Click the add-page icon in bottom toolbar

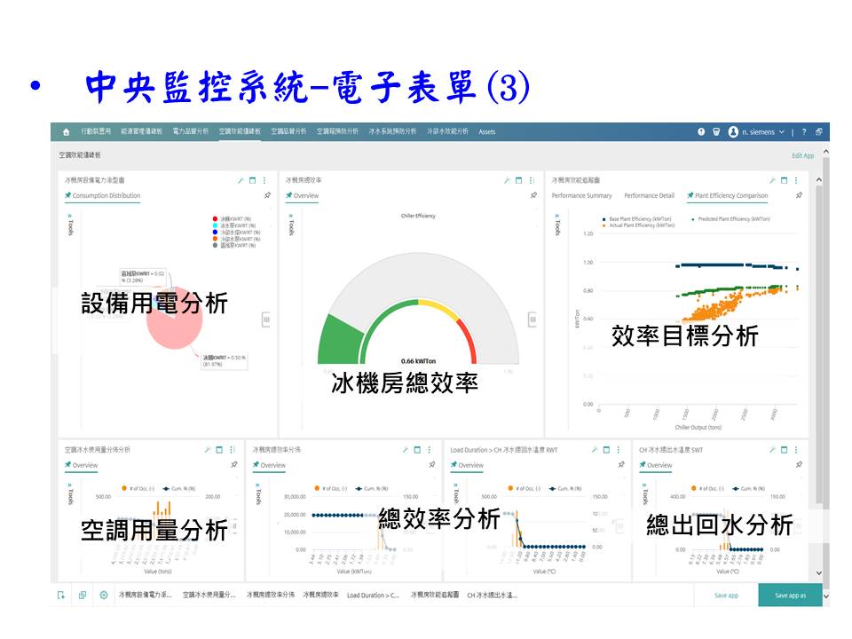[61, 596]
